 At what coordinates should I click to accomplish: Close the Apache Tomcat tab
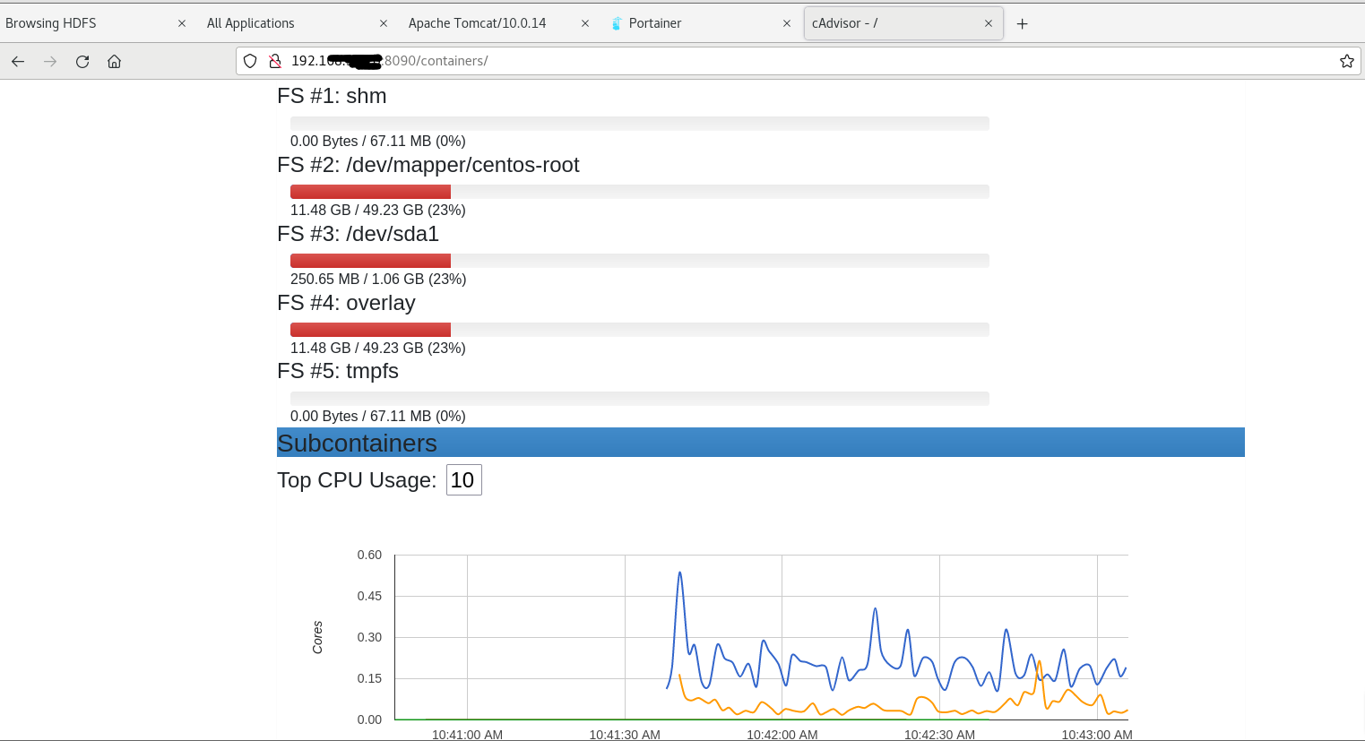click(585, 23)
